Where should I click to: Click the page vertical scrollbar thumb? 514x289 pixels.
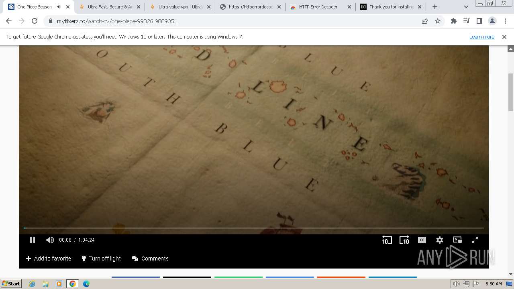click(x=511, y=92)
